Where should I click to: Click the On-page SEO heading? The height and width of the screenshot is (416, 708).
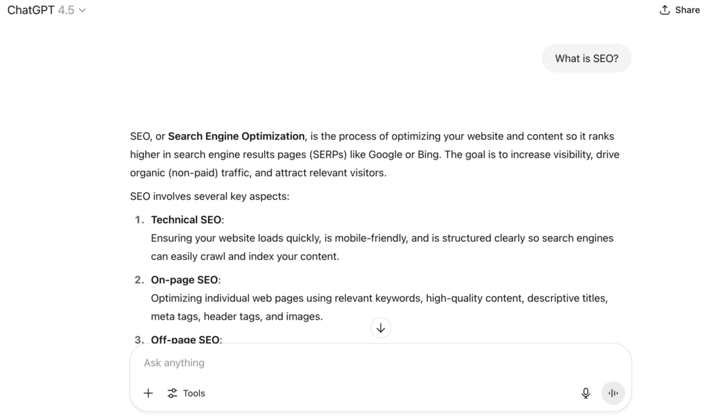[185, 280]
